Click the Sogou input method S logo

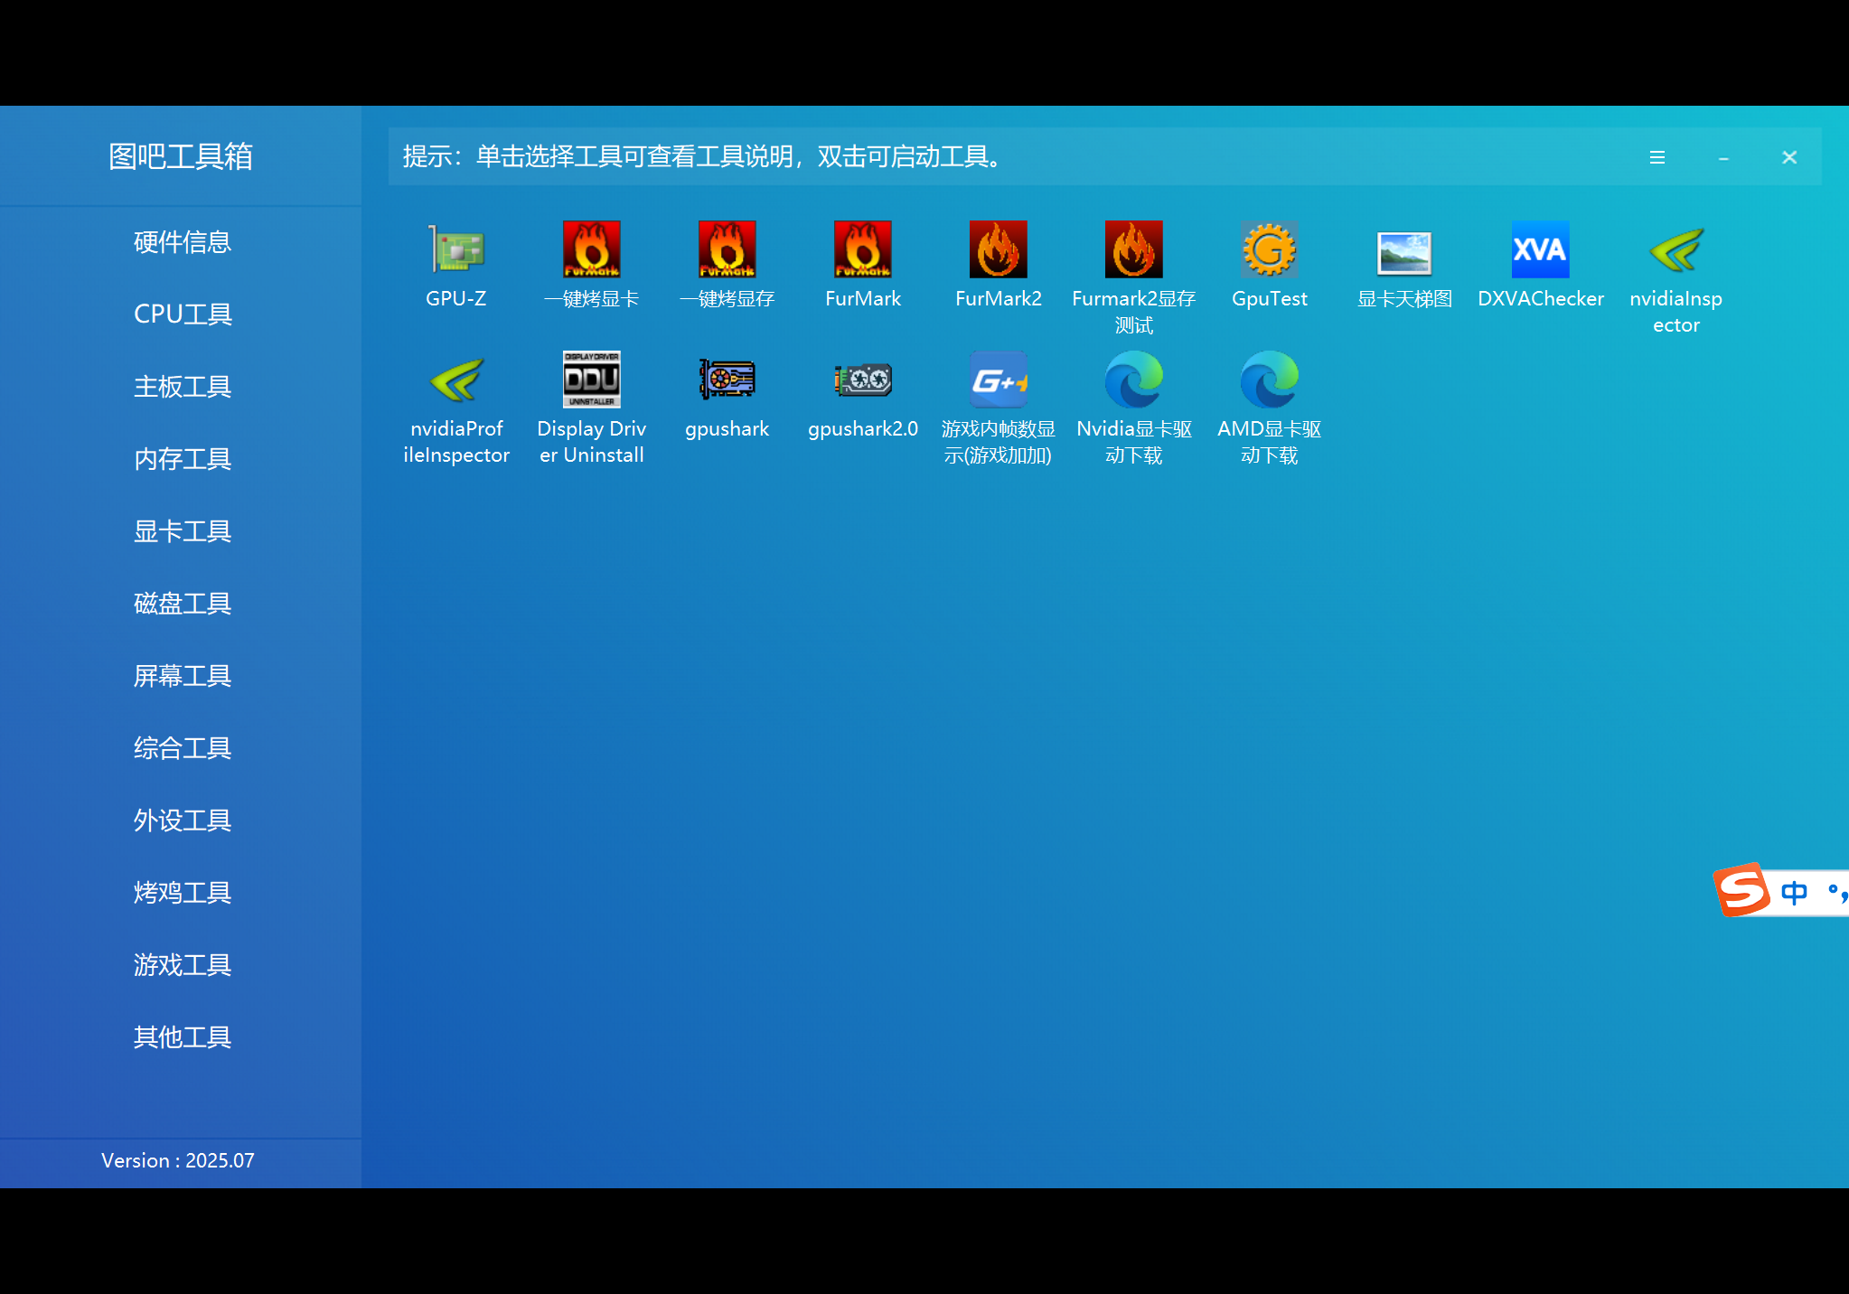click(x=1741, y=890)
